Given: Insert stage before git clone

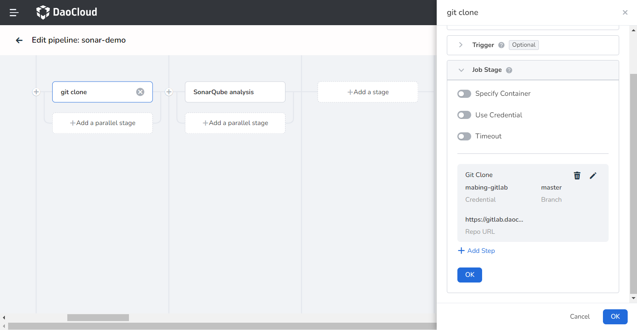Looking at the screenshot, I should point(36,92).
